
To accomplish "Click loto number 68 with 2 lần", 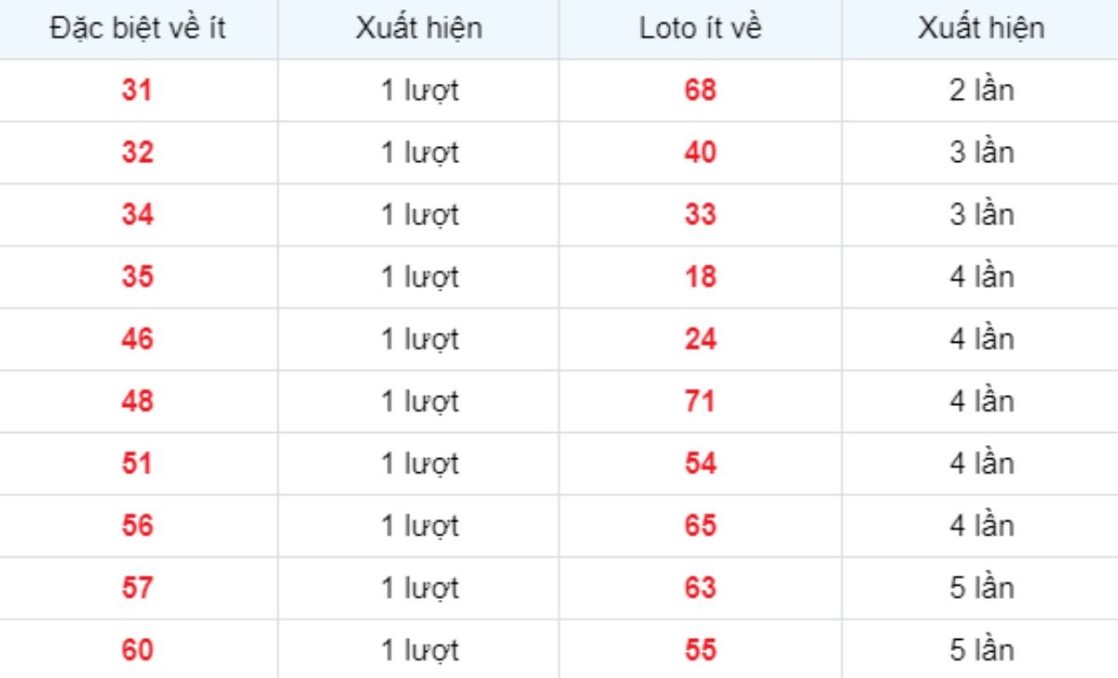I will (x=700, y=91).
